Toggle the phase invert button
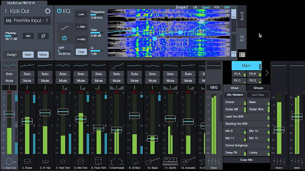 43,36
